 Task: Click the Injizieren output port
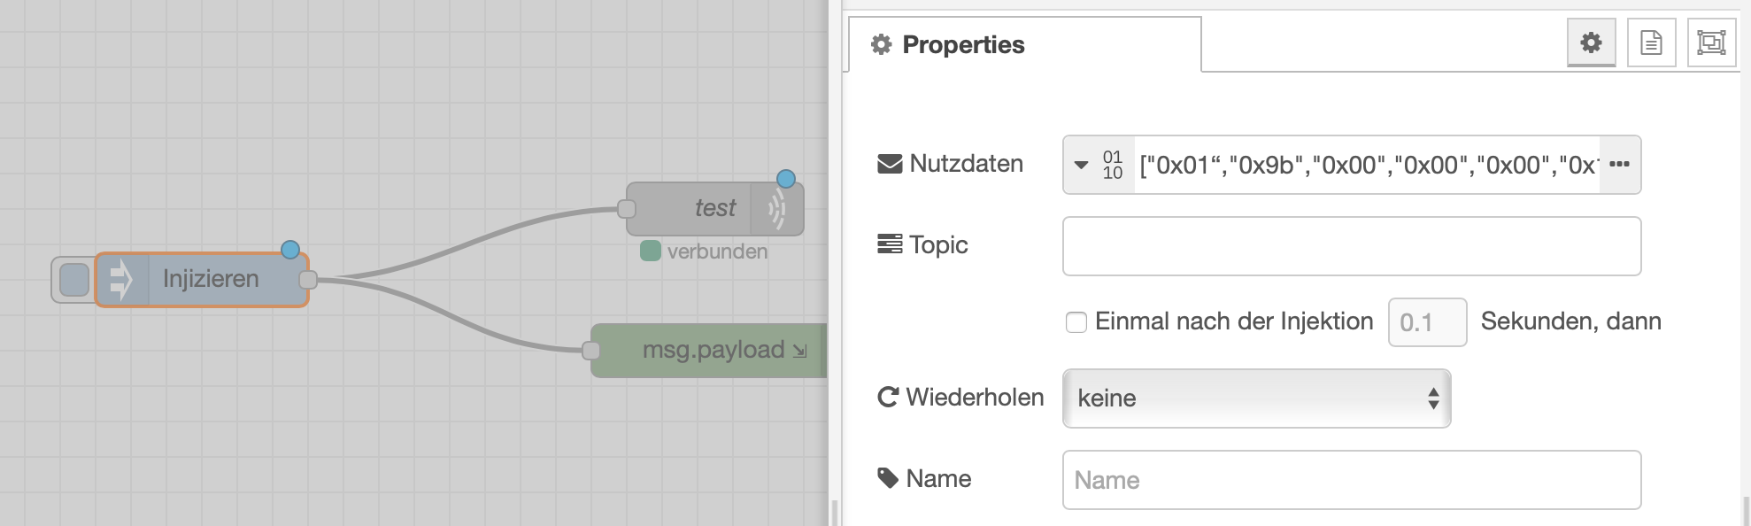click(x=308, y=280)
